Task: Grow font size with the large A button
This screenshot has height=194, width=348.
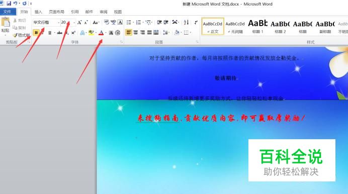Action: click(79, 22)
